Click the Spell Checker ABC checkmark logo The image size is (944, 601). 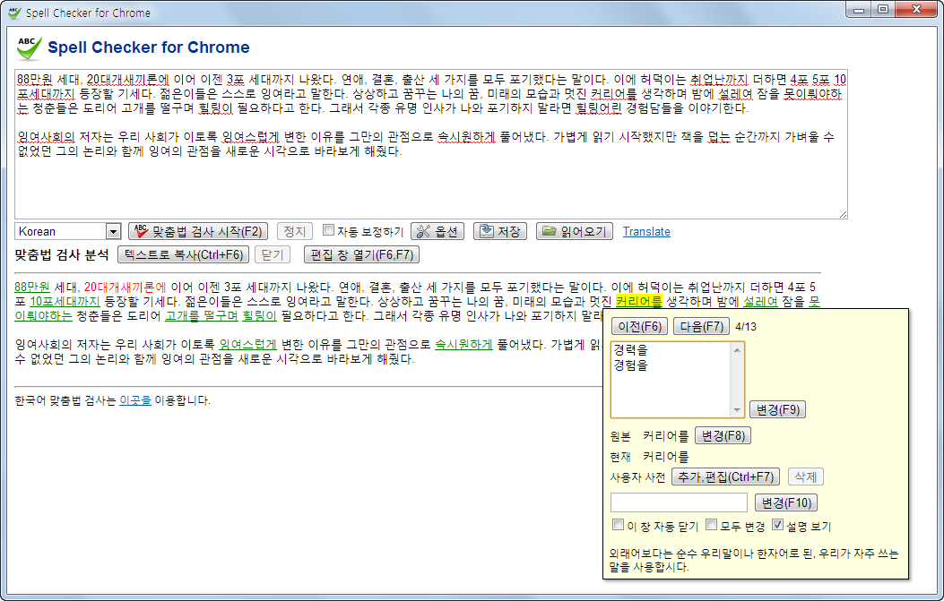29,48
